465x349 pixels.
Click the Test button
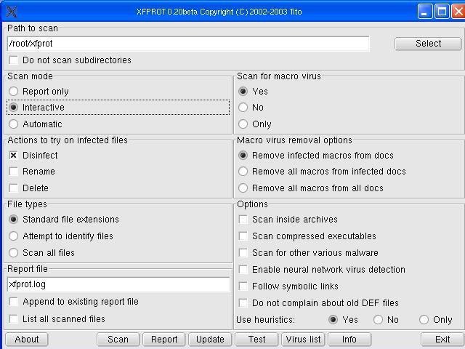tap(256, 340)
